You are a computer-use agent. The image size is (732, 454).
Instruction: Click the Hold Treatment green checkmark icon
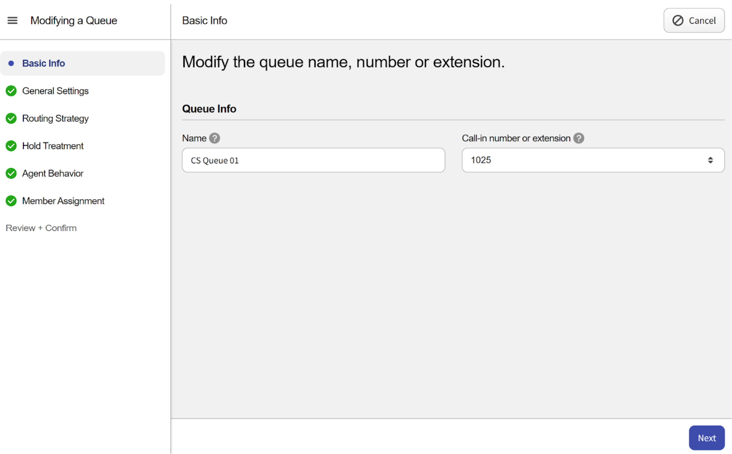tap(11, 146)
